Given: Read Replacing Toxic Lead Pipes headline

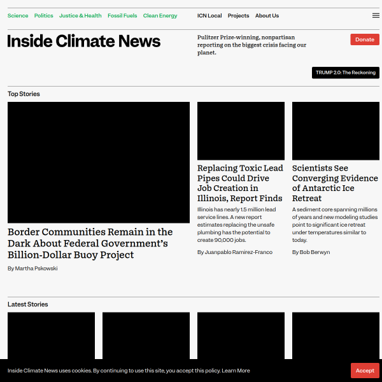Looking at the screenshot, I should coord(240,183).
